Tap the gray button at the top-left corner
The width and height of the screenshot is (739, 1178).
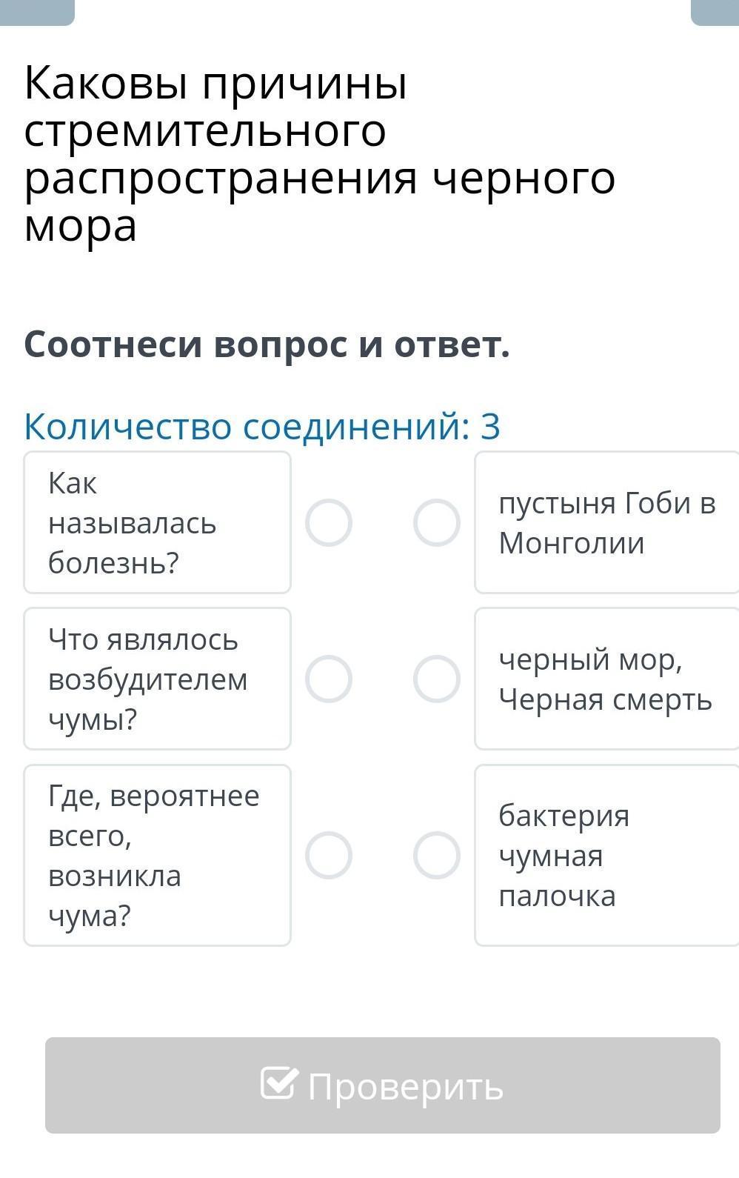37,11
